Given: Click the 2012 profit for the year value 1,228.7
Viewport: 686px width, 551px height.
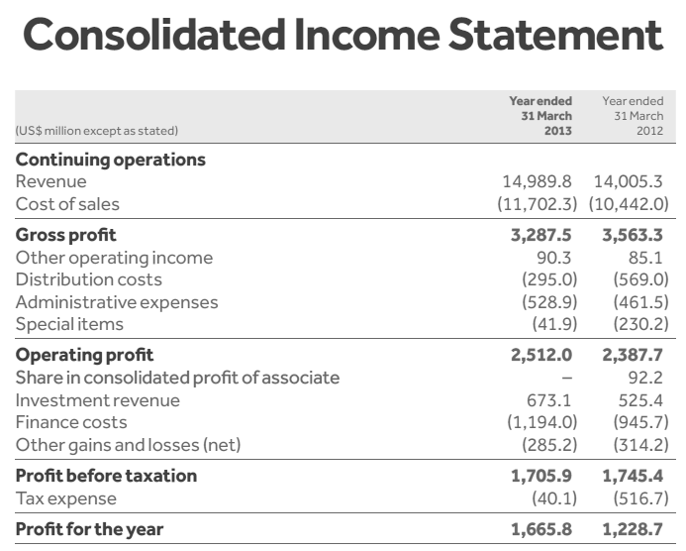Looking at the screenshot, I should tap(633, 529).
